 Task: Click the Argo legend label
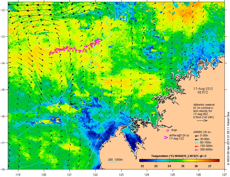(174, 130)
